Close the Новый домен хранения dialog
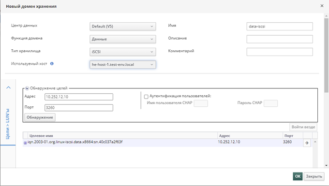The height and width of the screenshot is (186, 329). click(x=322, y=6)
